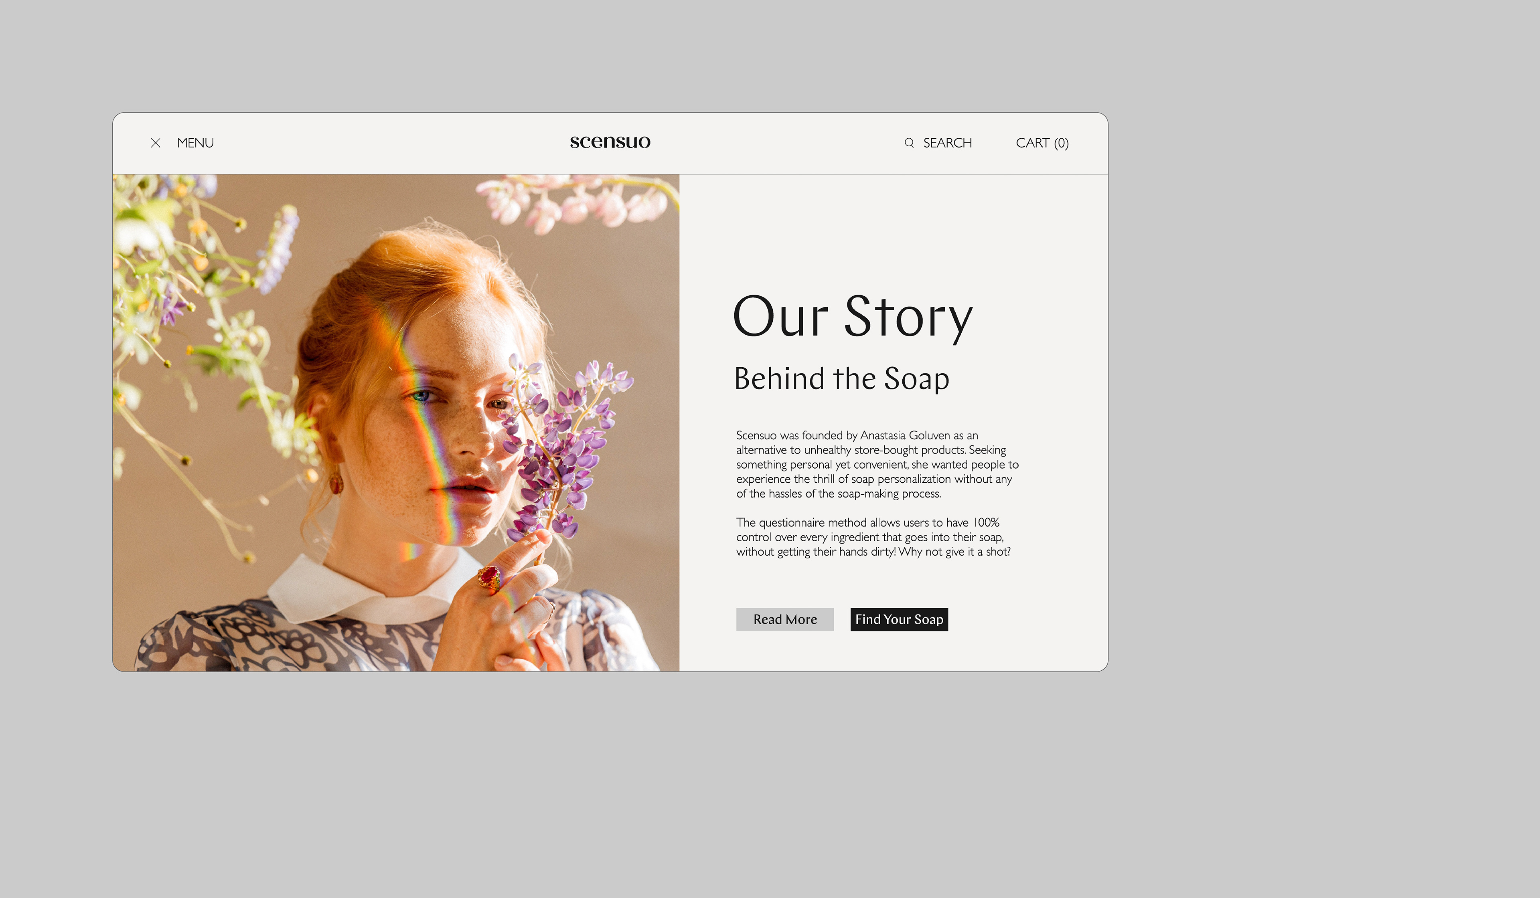Click the Find Your Soap button
Screen dimensions: 1540x898
(x=899, y=619)
